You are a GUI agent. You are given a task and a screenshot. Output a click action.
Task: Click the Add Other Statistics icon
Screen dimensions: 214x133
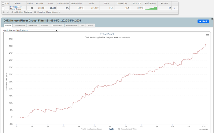[13, 12]
